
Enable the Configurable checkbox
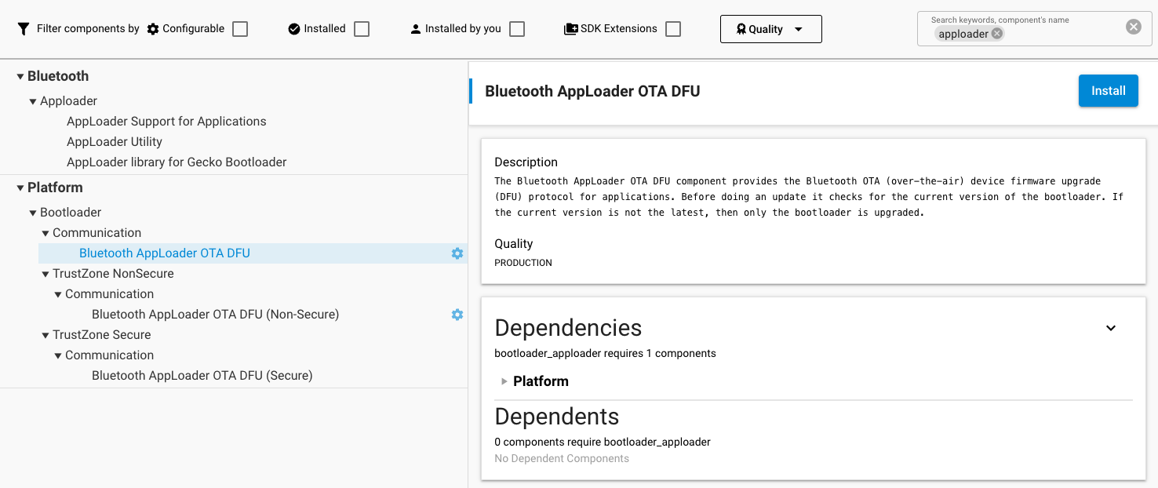[x=240, y=28]
